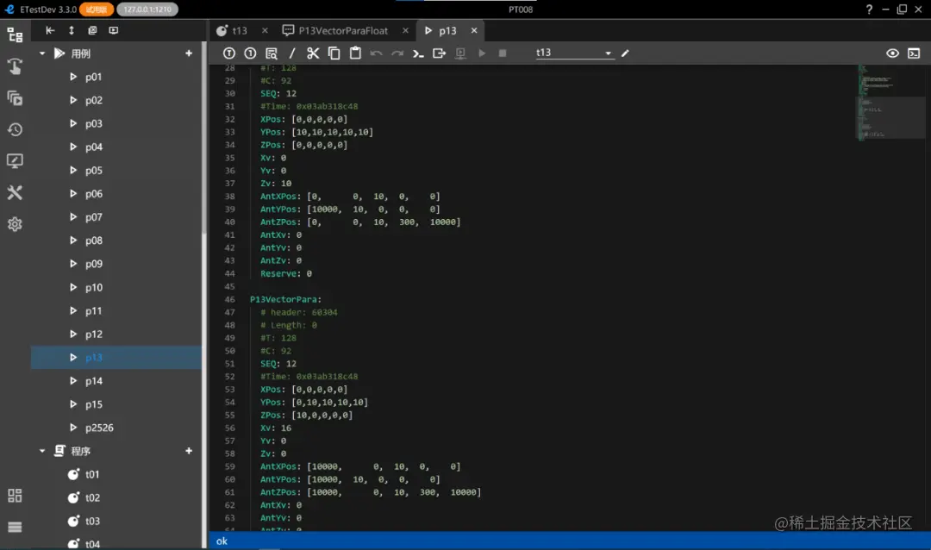Image resolution: width=931 pixels, height=550 pixels.
Task: Click the circled T icon in editor toolbar
Action: click(x=229, y=53)
